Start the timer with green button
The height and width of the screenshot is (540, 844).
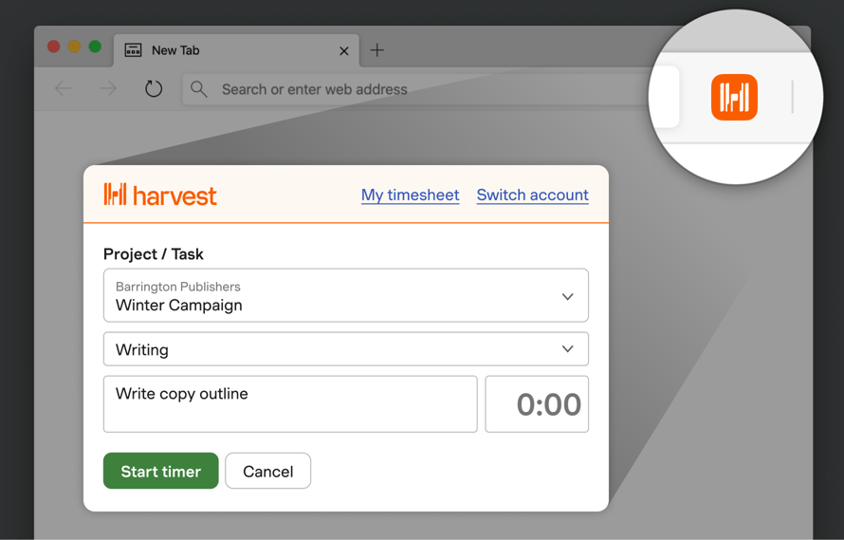click(x=161, y=471)
